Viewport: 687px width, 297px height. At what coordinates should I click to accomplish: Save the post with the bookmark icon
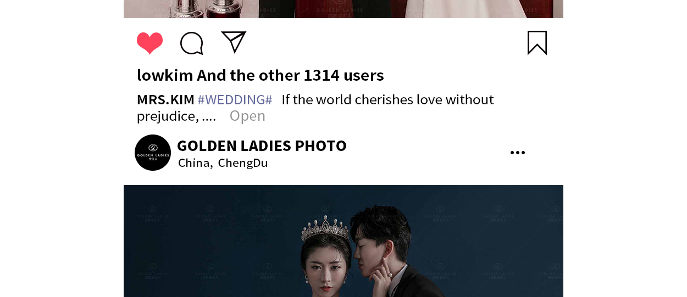[537, 43]
